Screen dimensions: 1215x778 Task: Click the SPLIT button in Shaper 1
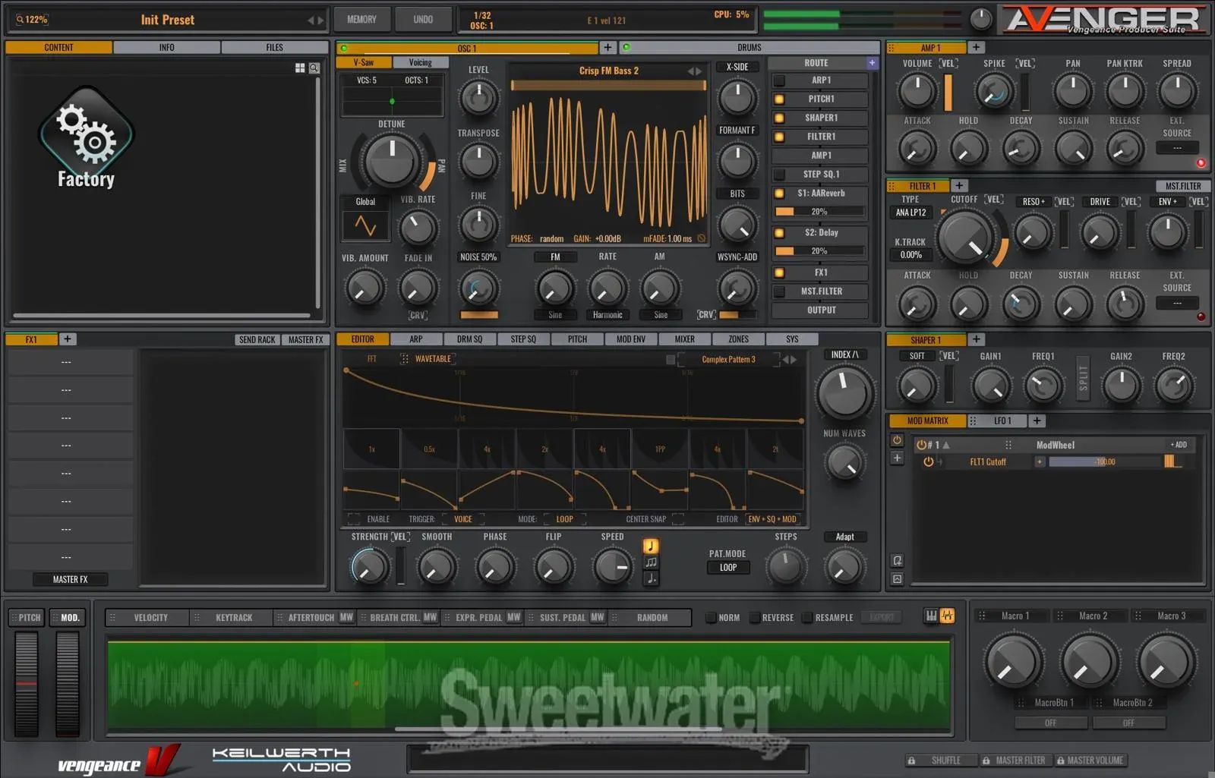coord(1084,378)
